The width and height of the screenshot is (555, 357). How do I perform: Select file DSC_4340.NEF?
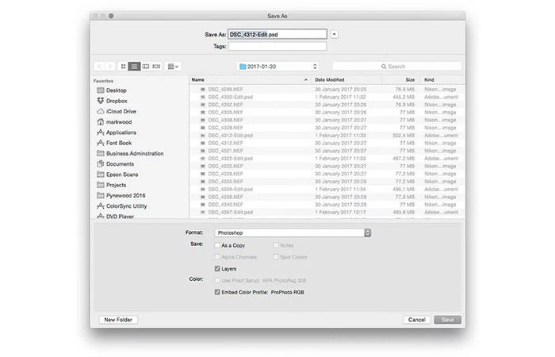click(327, 205)
